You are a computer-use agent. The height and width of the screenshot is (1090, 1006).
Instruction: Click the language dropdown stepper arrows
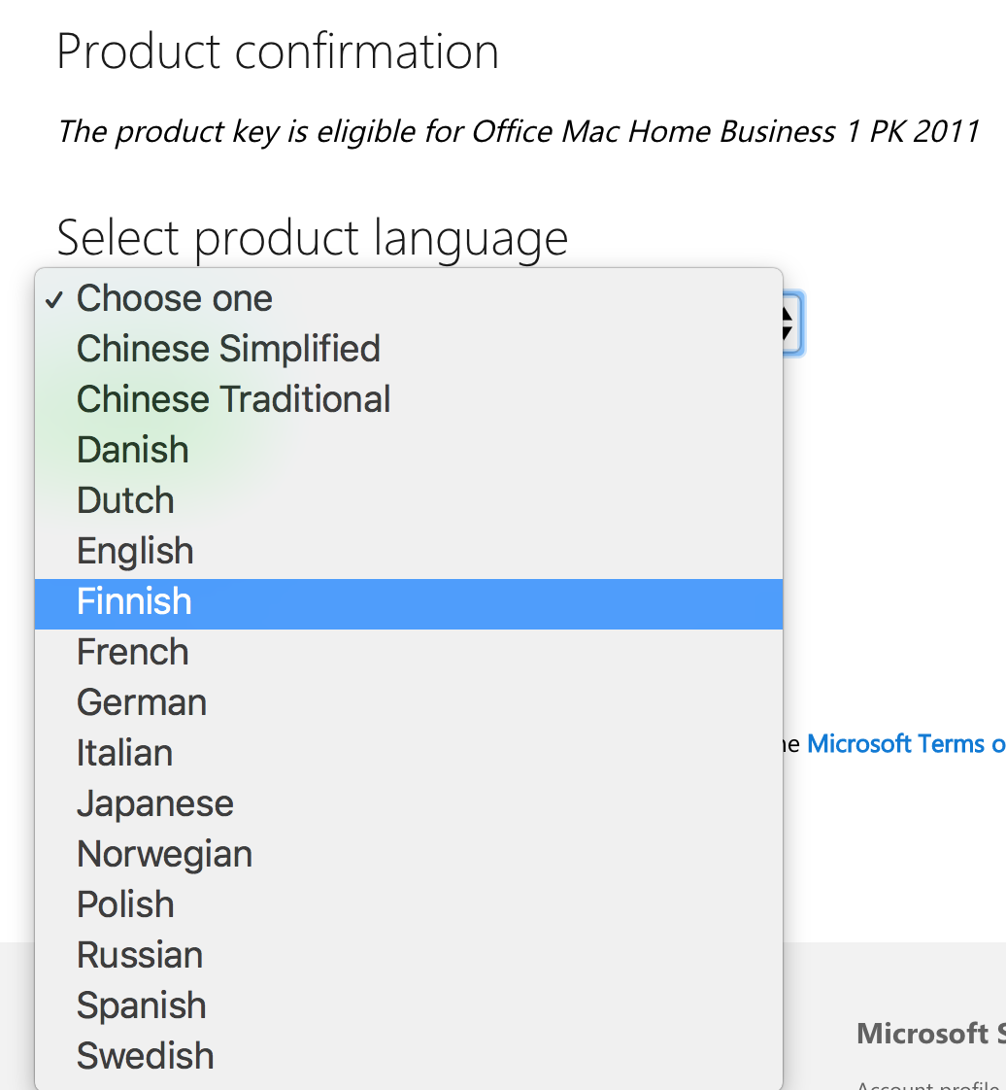coord(791,324)
